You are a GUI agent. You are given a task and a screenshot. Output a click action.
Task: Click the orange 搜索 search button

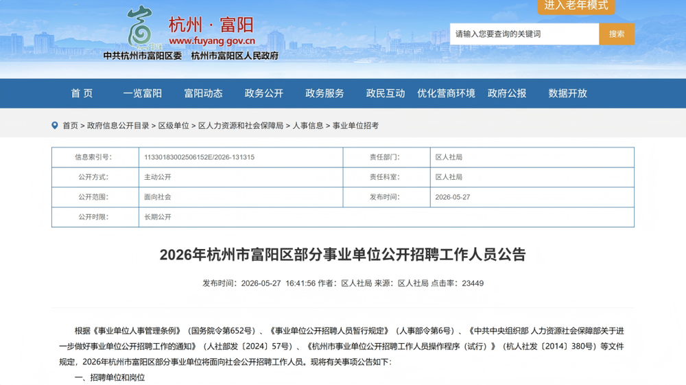pos(617,34)
